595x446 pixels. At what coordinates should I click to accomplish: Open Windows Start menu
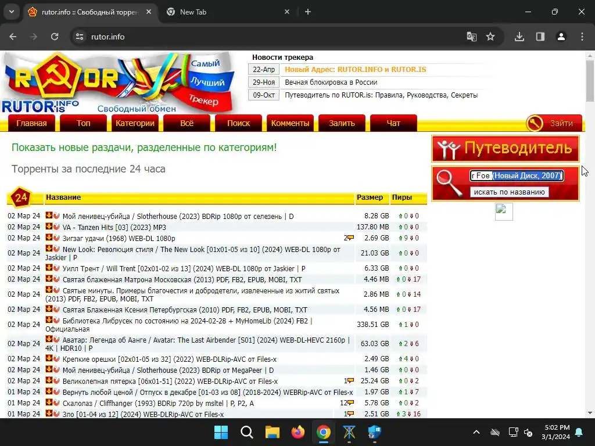click(221, 432)
